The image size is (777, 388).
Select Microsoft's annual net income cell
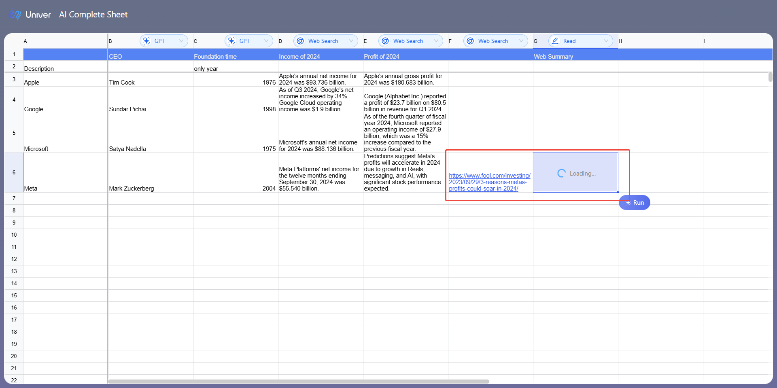(x=321, y=133)
